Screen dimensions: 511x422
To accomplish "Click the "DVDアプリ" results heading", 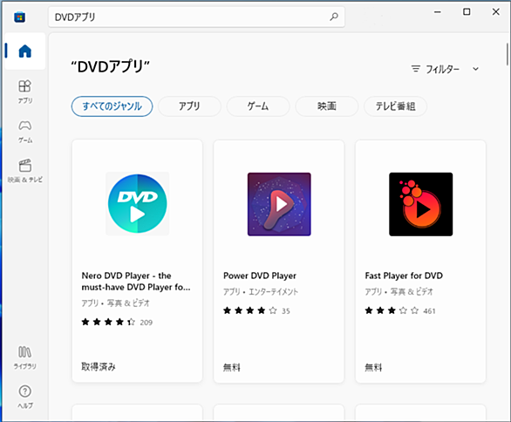I will tap(110, 67).
